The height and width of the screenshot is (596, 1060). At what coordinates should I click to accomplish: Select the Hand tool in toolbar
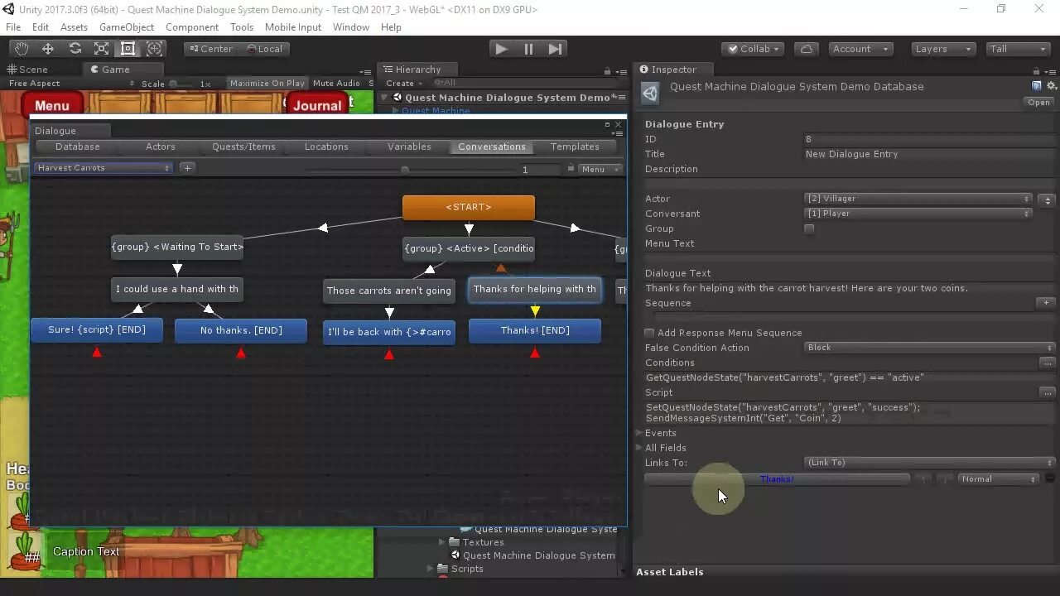tap(22, 49)
